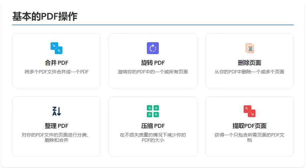Click the scissors Delete Pages icon

pyautogui.click(x=250, y=48)
